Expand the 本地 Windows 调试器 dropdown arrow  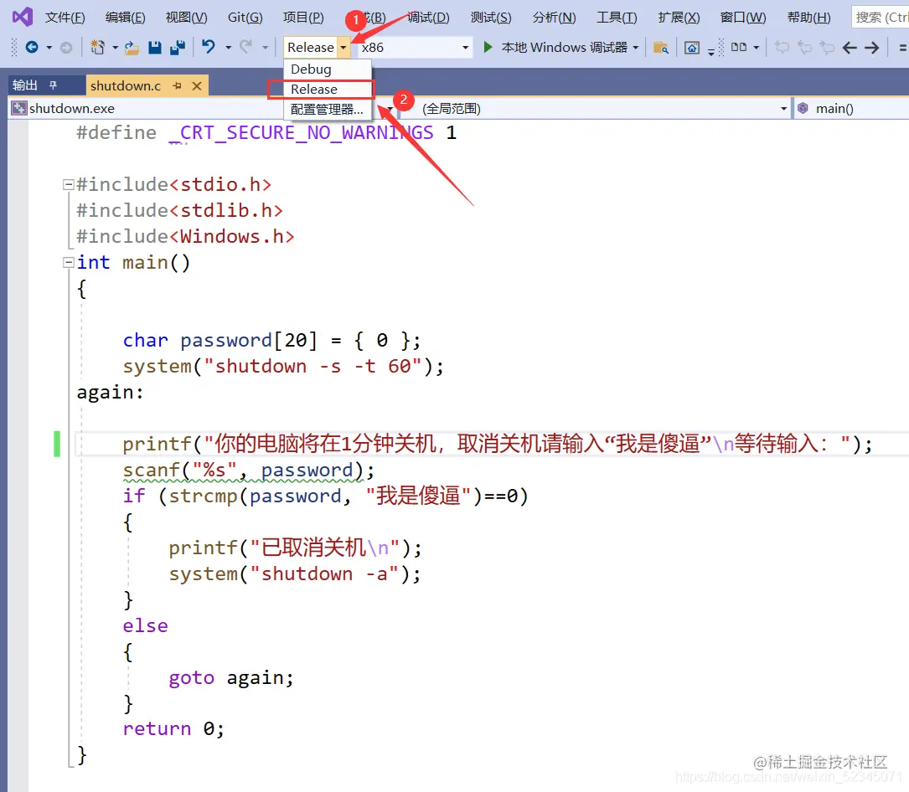636,48
